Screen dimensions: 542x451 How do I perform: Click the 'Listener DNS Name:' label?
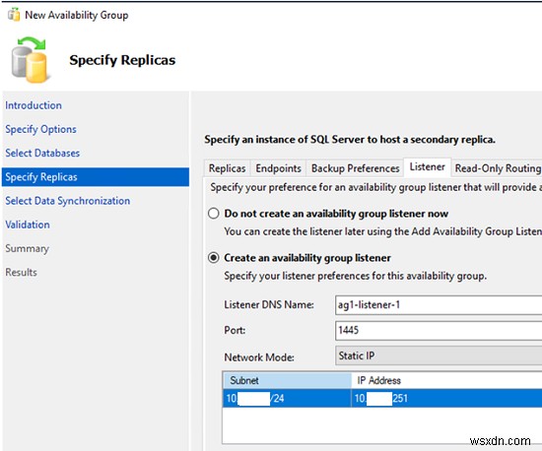click(x=269, y=304)
